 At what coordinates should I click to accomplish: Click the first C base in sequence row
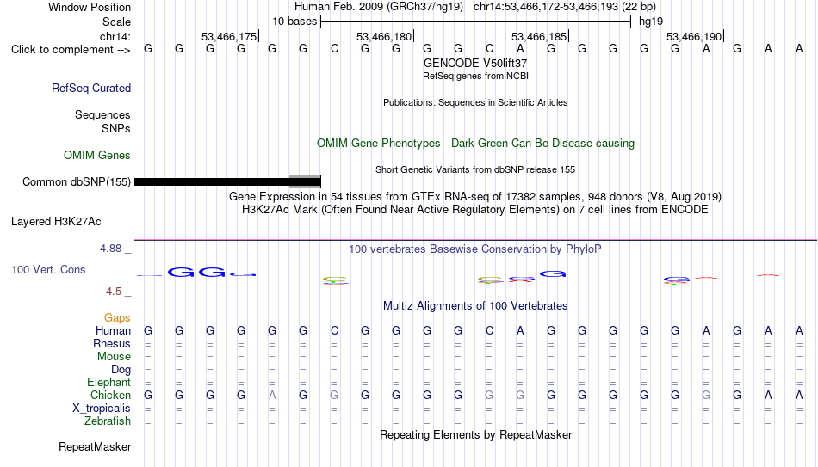click(334, 49)
